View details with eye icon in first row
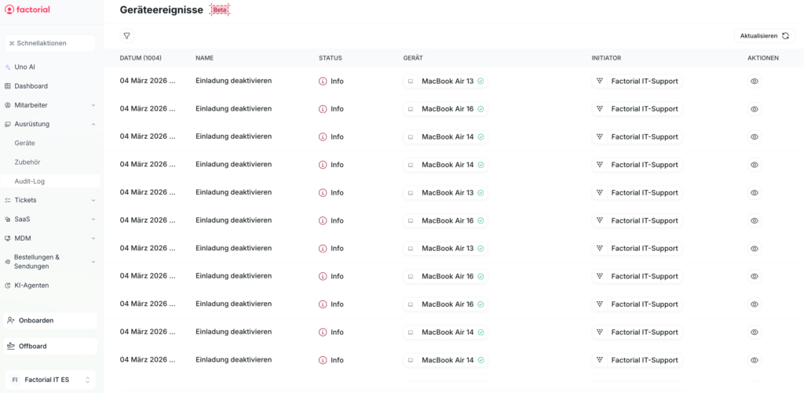The image size is (804, 393). tap(754, 81)
